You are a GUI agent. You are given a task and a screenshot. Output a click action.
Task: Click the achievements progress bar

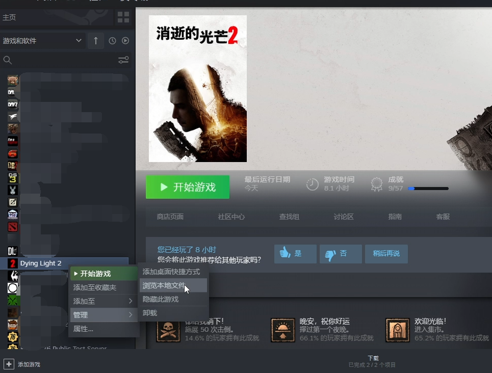click(428, 189)
